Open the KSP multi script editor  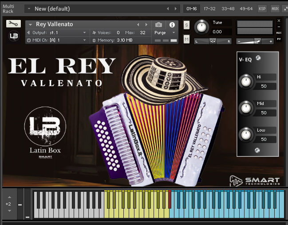pyautogui.click(x=262, y=8)
